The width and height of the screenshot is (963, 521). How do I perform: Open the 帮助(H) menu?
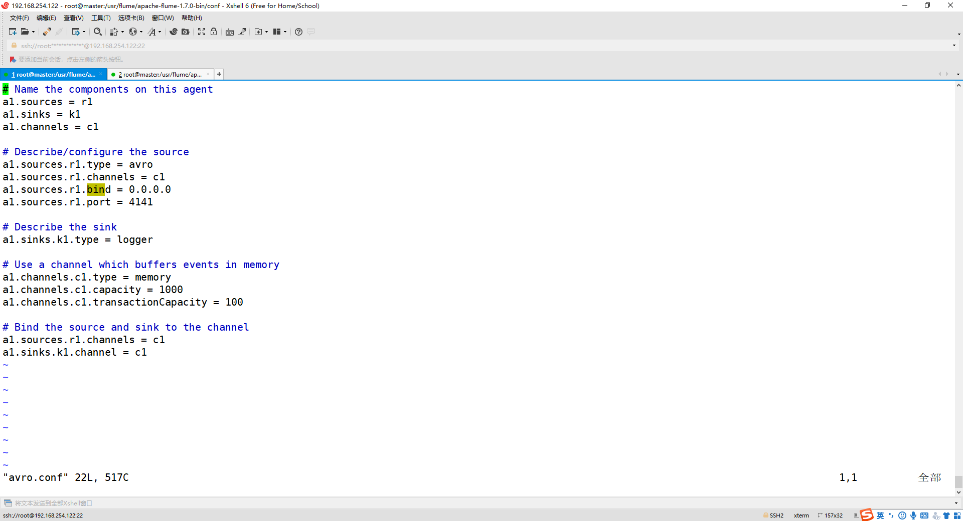(192, 18)
